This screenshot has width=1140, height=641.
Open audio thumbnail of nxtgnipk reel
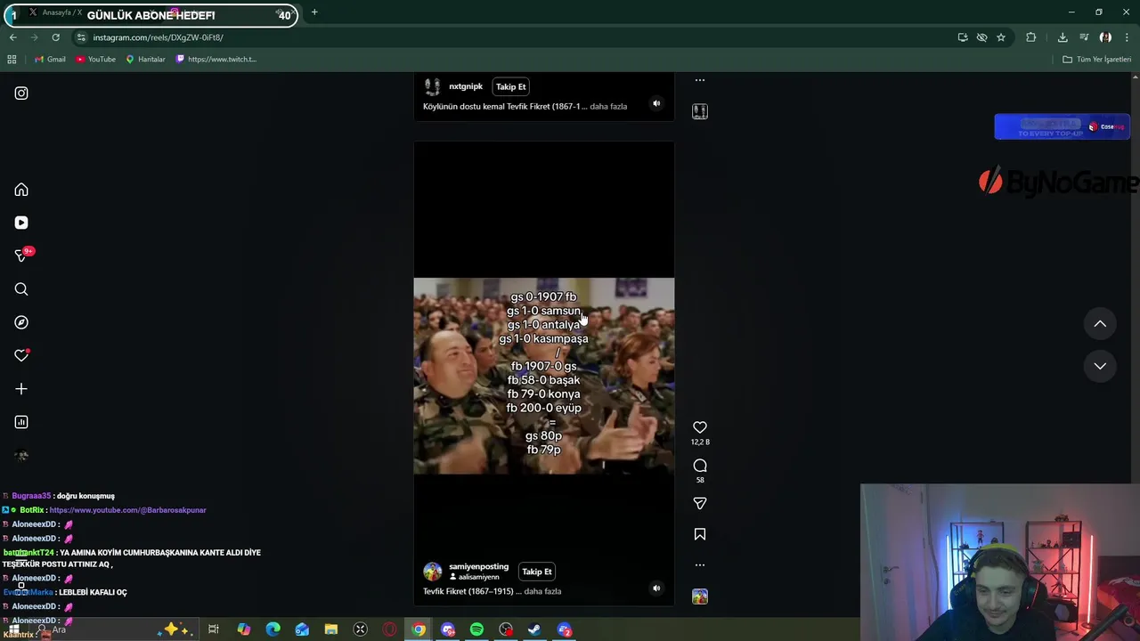pyautogui.click(x=700, y=111)
